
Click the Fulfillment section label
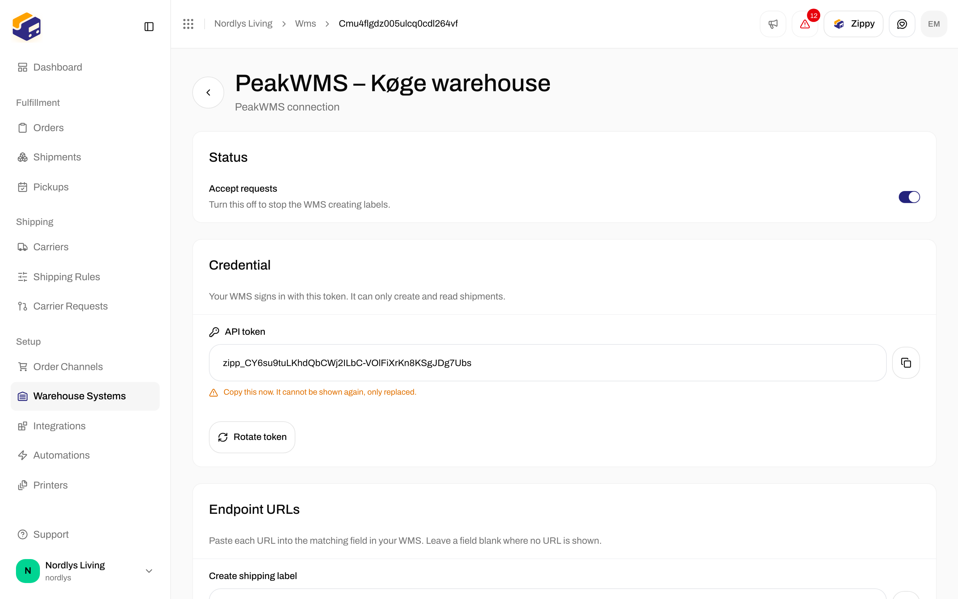click(38, 103)
